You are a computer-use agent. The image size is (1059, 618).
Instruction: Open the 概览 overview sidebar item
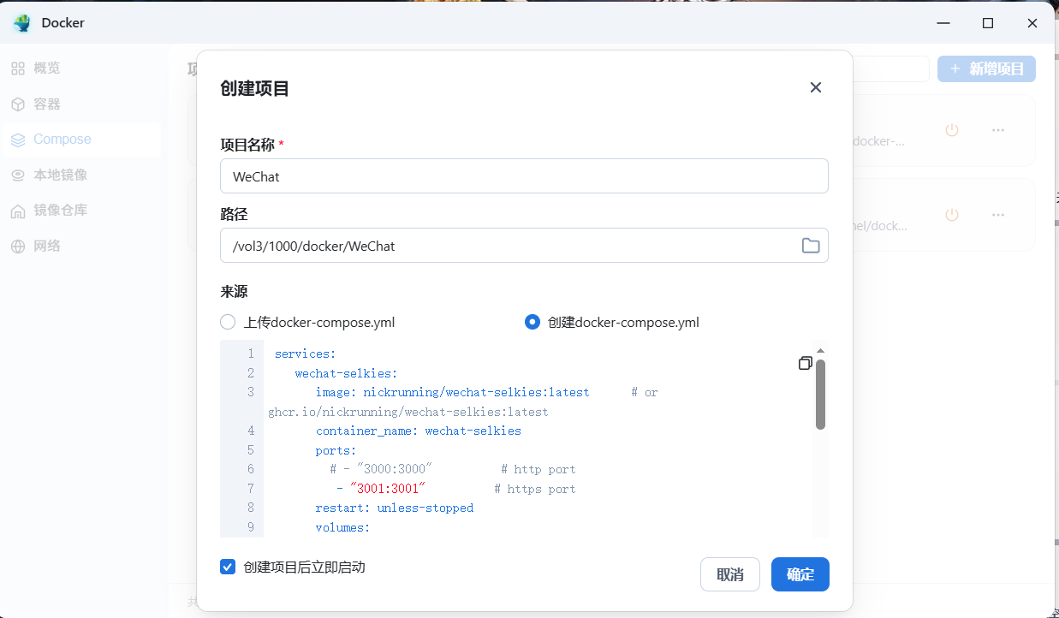click(x=80, y=68)
